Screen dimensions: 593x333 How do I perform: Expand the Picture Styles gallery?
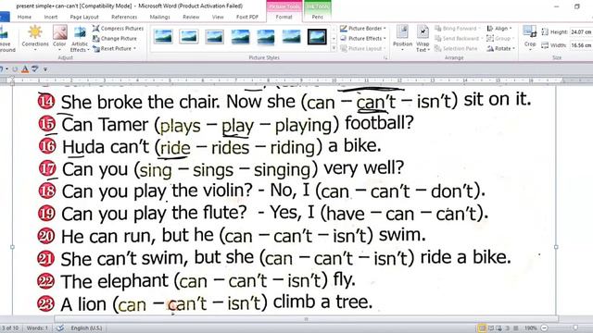[x=334, y=48]
